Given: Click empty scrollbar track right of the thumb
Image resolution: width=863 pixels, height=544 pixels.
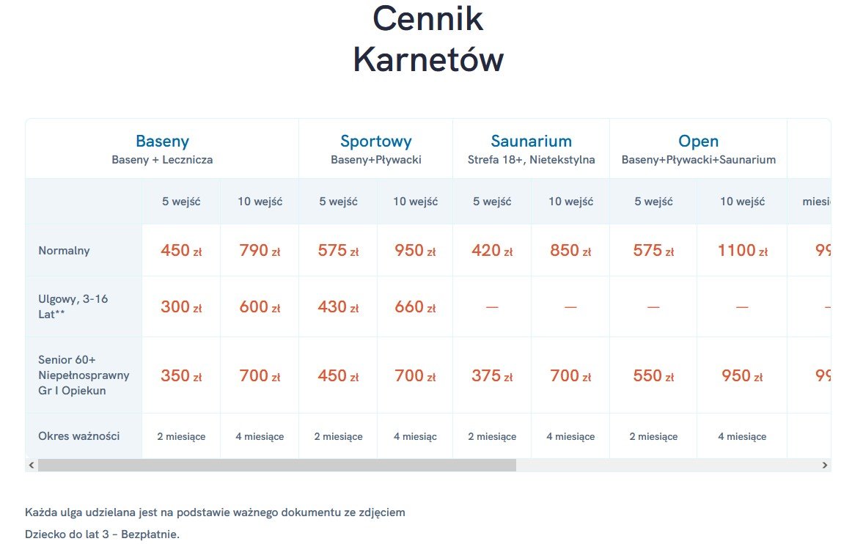Looking at the screenshot, I should tap(667, 466).
